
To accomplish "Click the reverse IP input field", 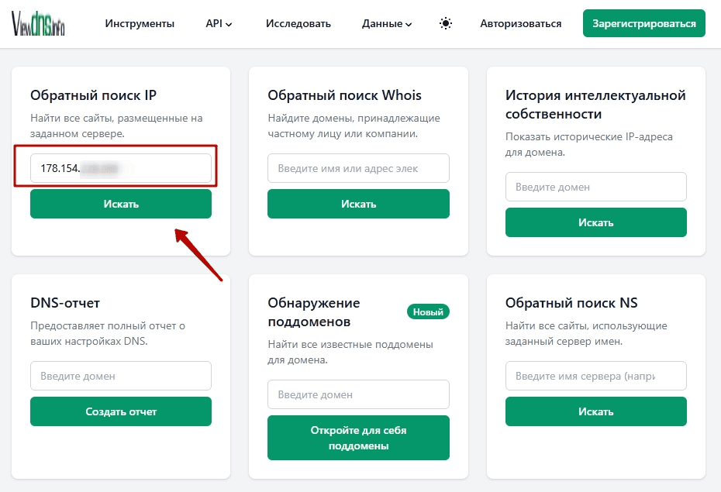I will [120, 168].
